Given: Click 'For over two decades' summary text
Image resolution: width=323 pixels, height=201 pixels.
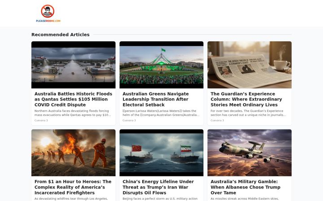Looking at the screenshot, I should coord(248,113).
